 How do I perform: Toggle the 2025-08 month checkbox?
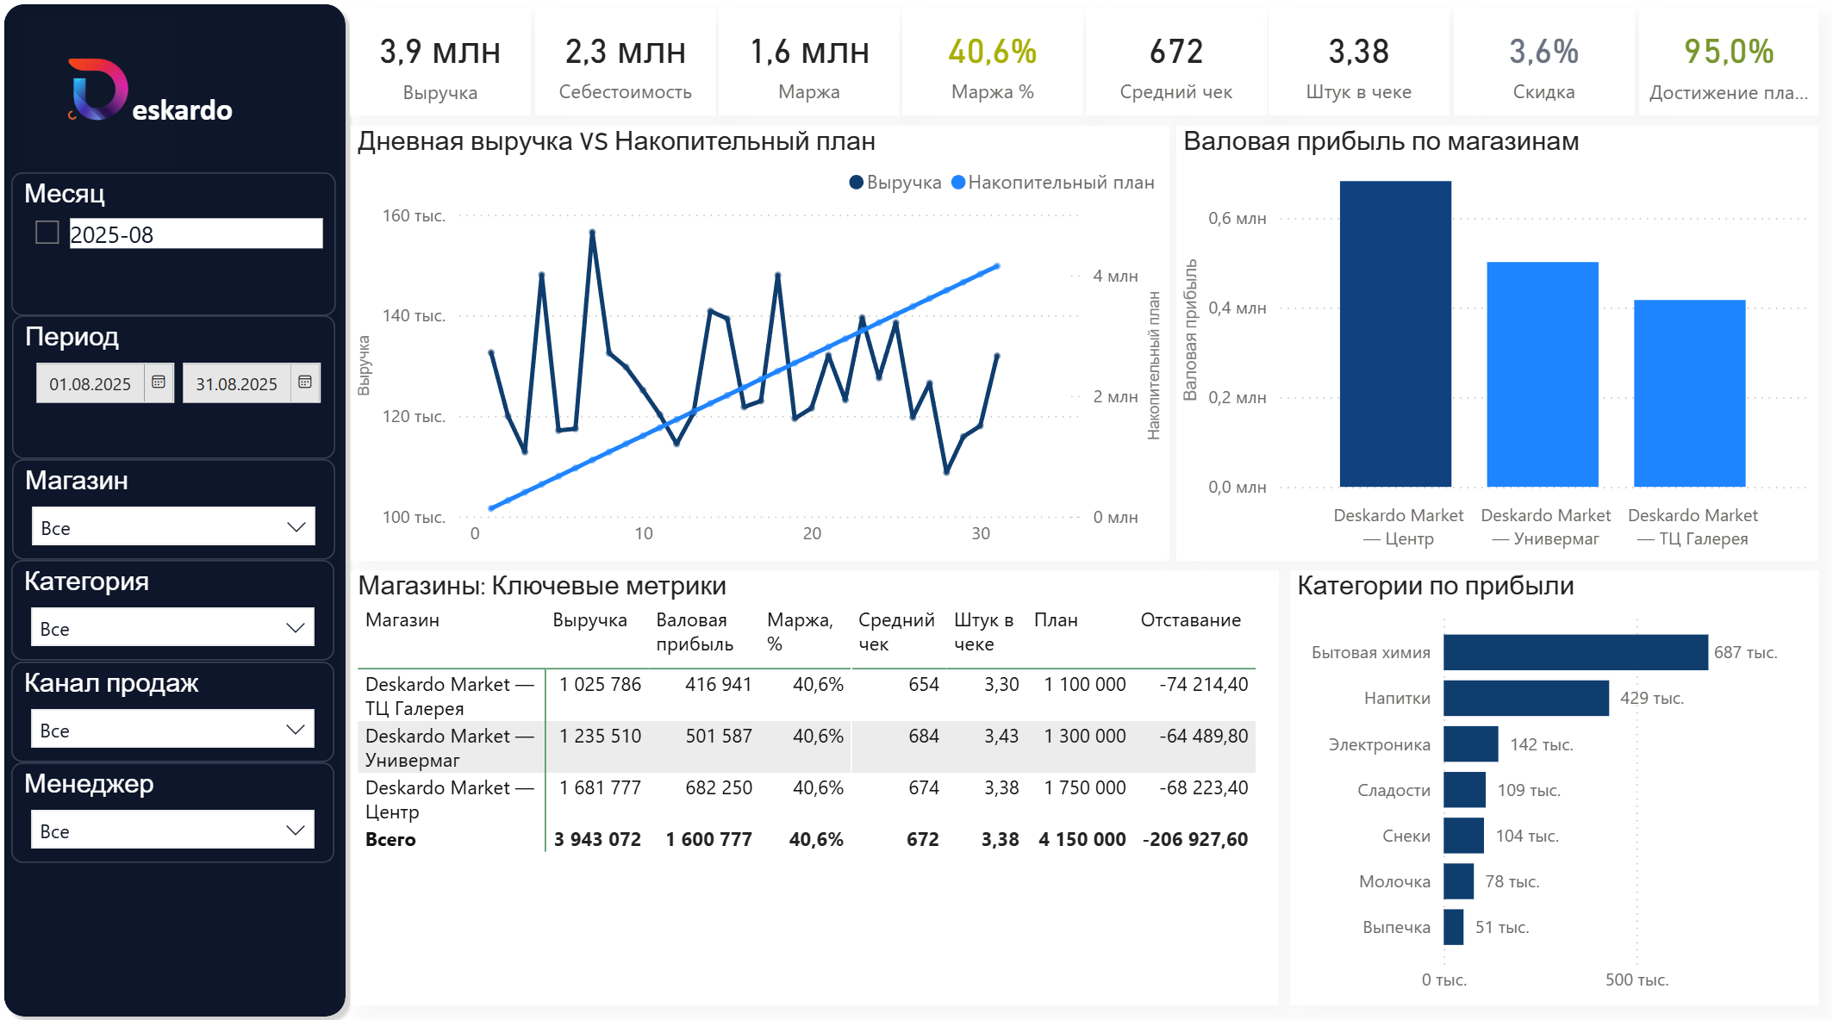[47, 233]
